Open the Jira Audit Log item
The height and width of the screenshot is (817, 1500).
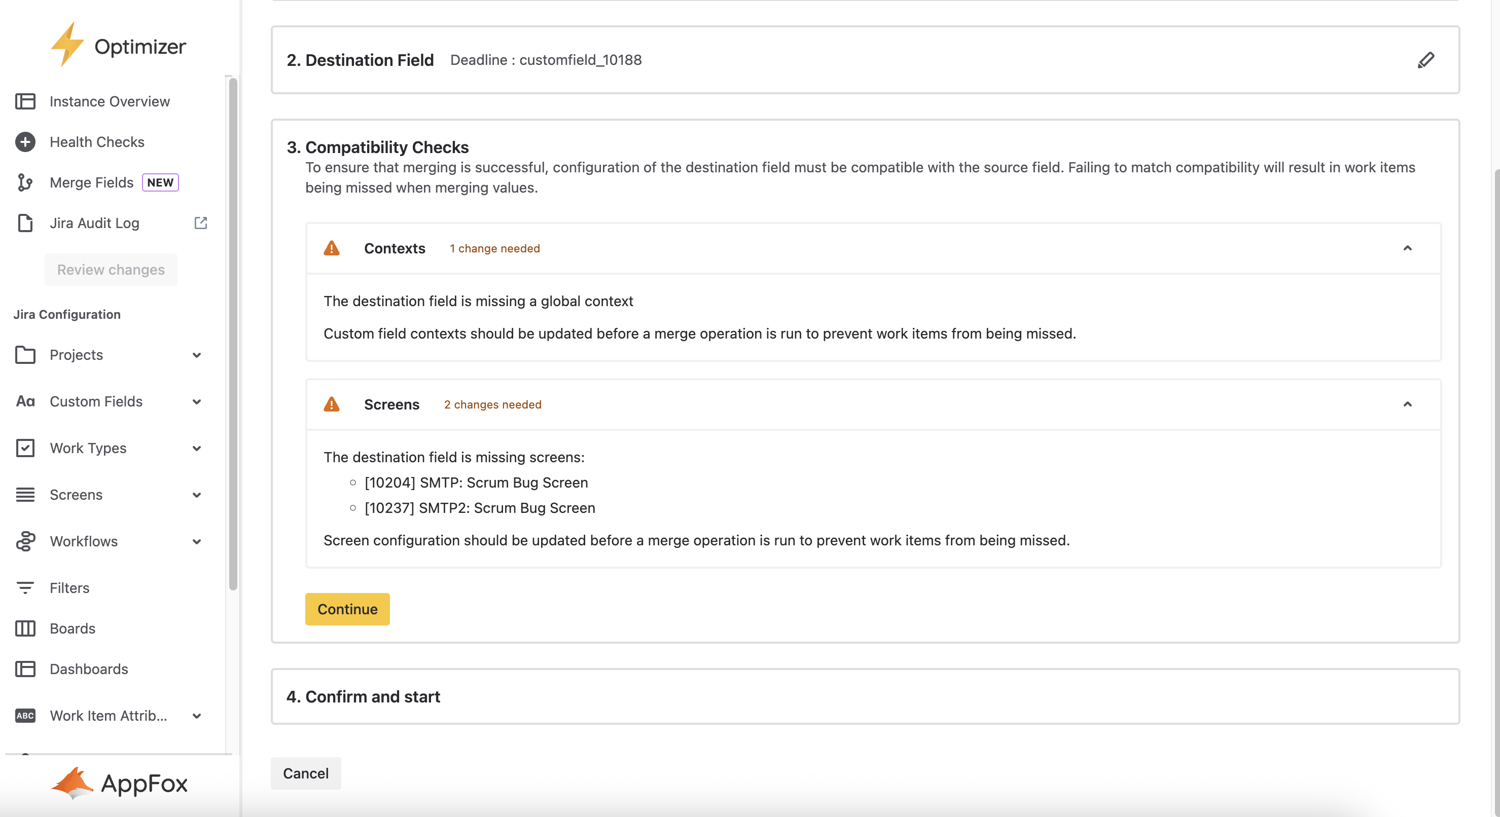[94, 223]
